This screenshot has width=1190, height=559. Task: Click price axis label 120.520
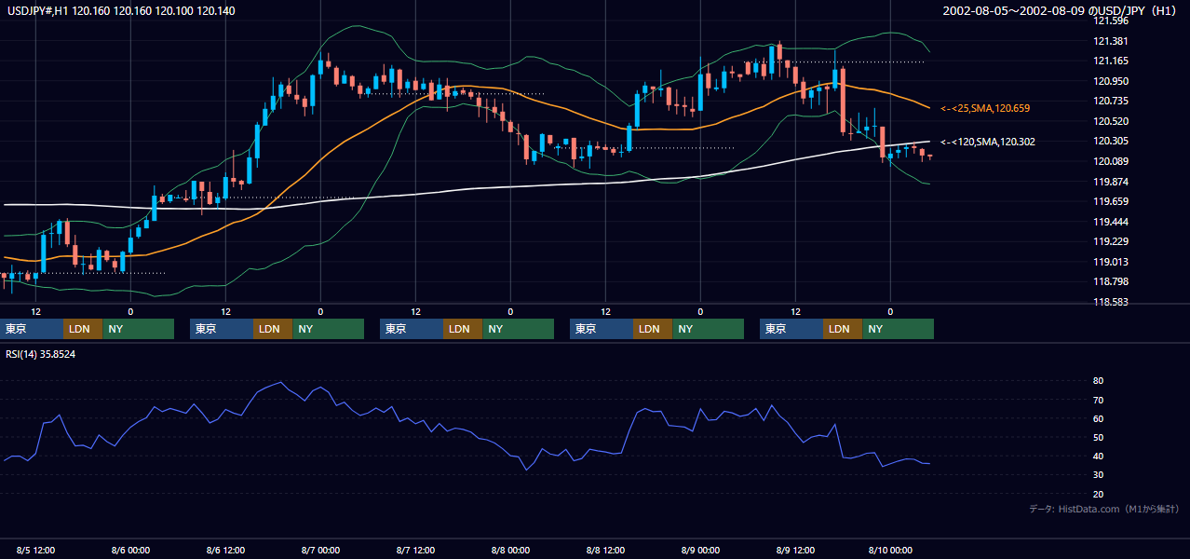pos(1112,121)
